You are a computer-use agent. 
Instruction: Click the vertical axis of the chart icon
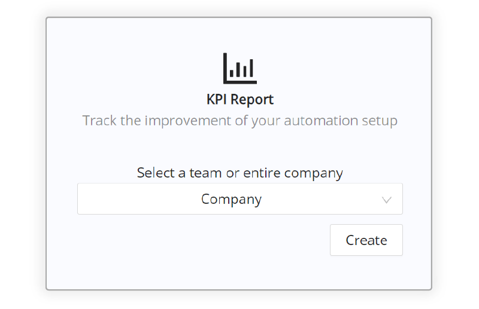point(225,68)
